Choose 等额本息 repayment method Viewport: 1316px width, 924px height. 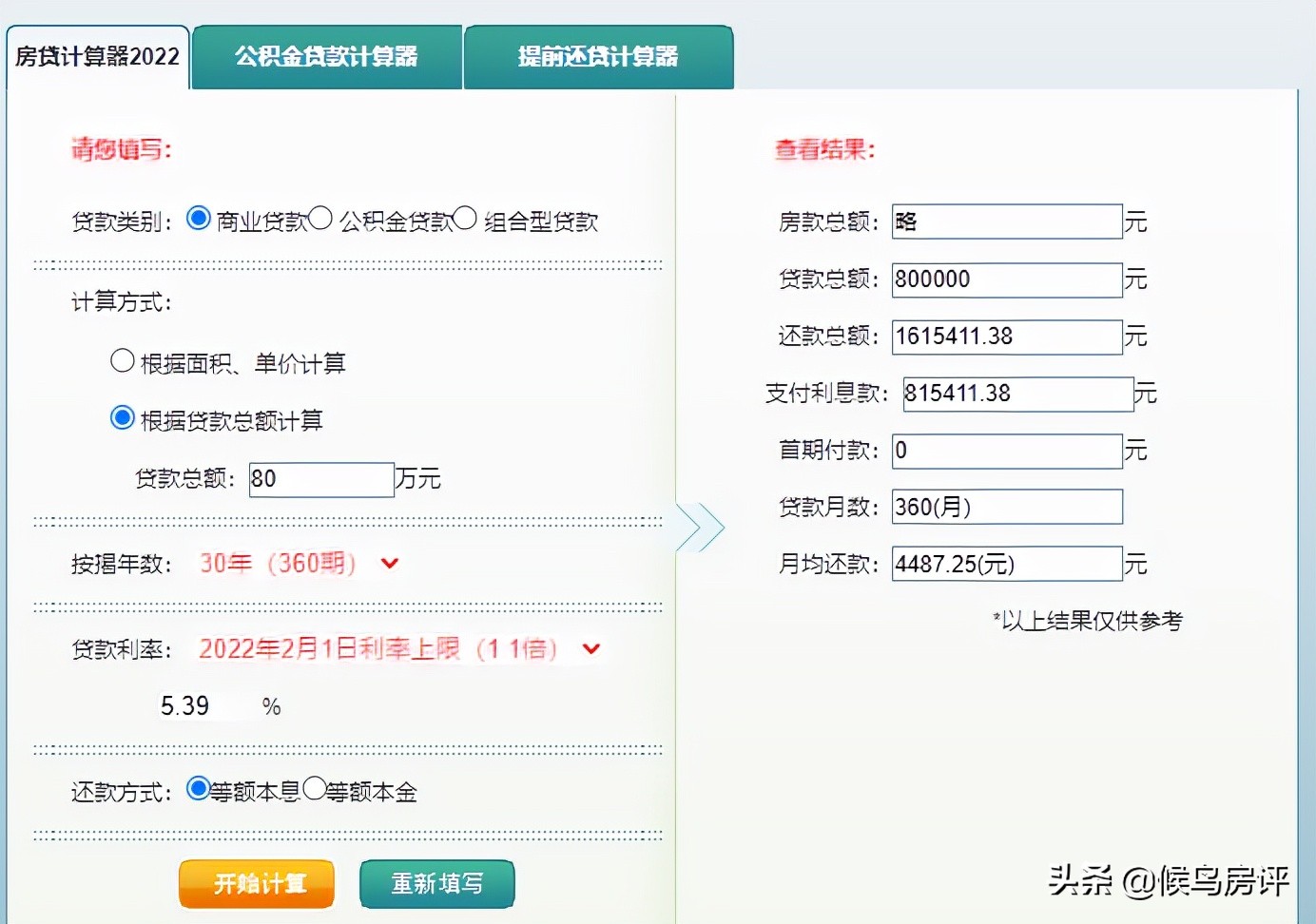(x=197, y=788)
